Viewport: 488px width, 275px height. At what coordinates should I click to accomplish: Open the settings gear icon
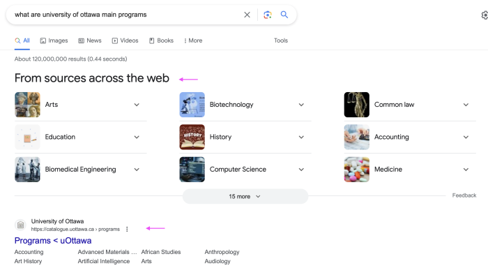coord(485,15)
